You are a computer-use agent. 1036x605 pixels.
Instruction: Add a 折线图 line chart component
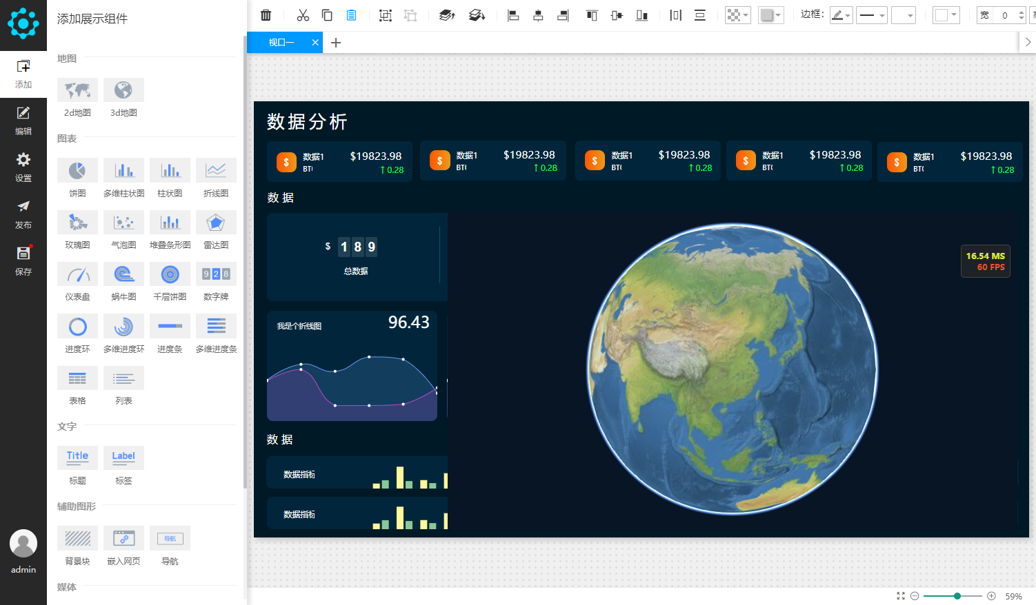tap(216, 178)
